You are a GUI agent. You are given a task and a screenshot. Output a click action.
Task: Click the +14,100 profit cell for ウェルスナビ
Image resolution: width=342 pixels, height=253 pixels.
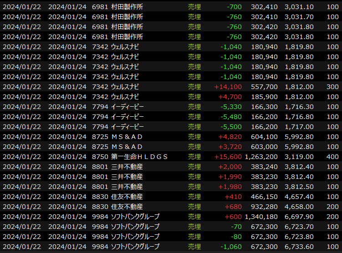tap(230, 87)
